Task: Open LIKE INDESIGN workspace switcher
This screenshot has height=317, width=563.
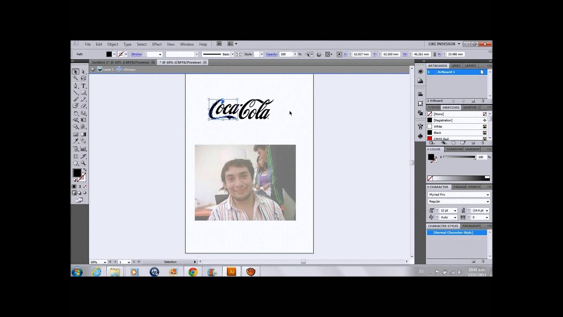Action: pyautogui.click(x=444, y=44)
